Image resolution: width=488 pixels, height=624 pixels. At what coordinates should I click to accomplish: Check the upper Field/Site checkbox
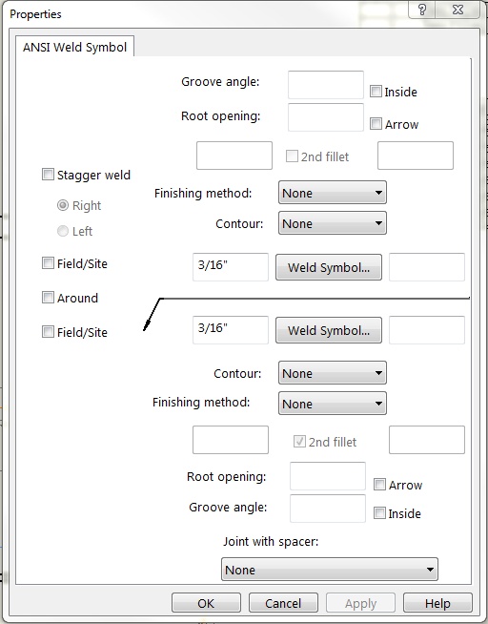click(48, 263)
